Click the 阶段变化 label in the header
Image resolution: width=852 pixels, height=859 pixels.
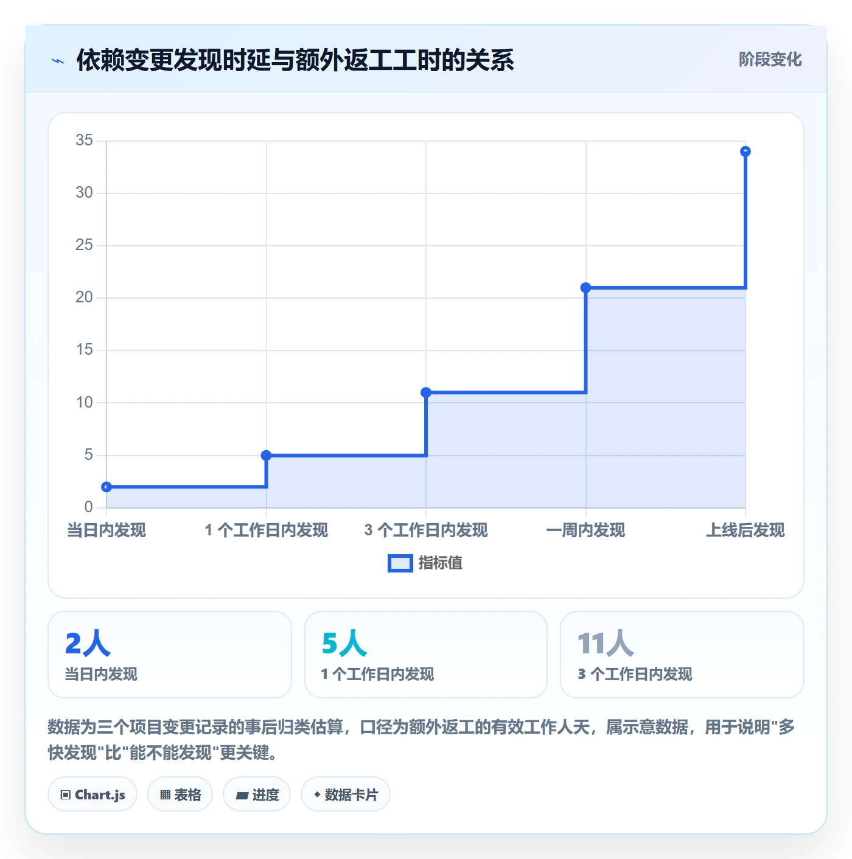(x=770, y=60)
